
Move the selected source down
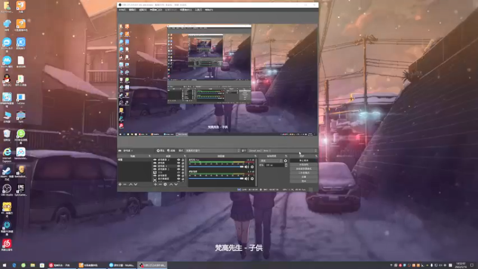point(176,185)
